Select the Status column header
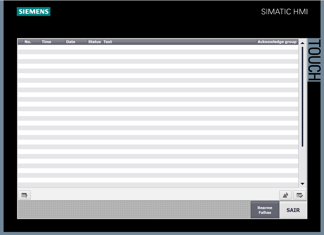The height and width of the screenshot is (235, 324). tap(94, 42)
